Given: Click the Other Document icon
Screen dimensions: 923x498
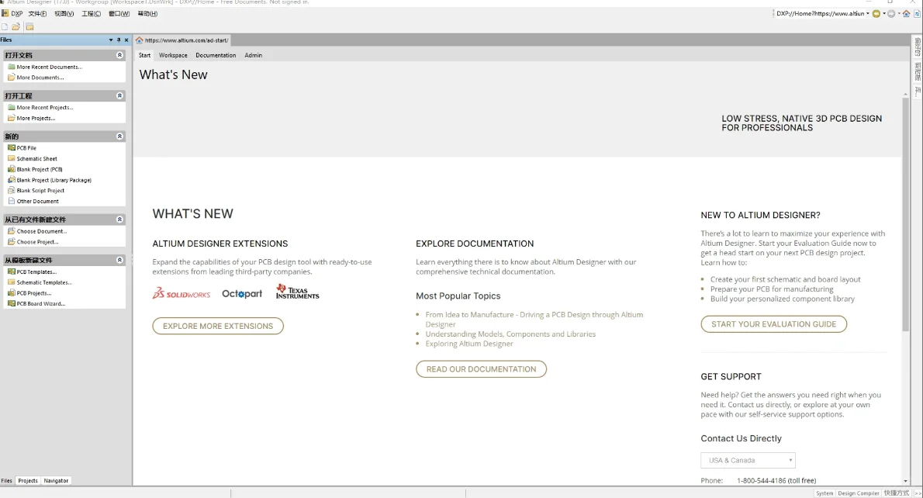Looking at the screenshot, I should pos(11,201).
